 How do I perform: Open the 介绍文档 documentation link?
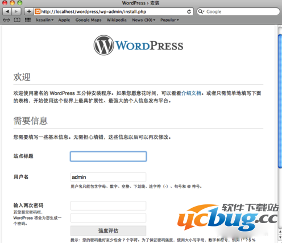(191, 93)
